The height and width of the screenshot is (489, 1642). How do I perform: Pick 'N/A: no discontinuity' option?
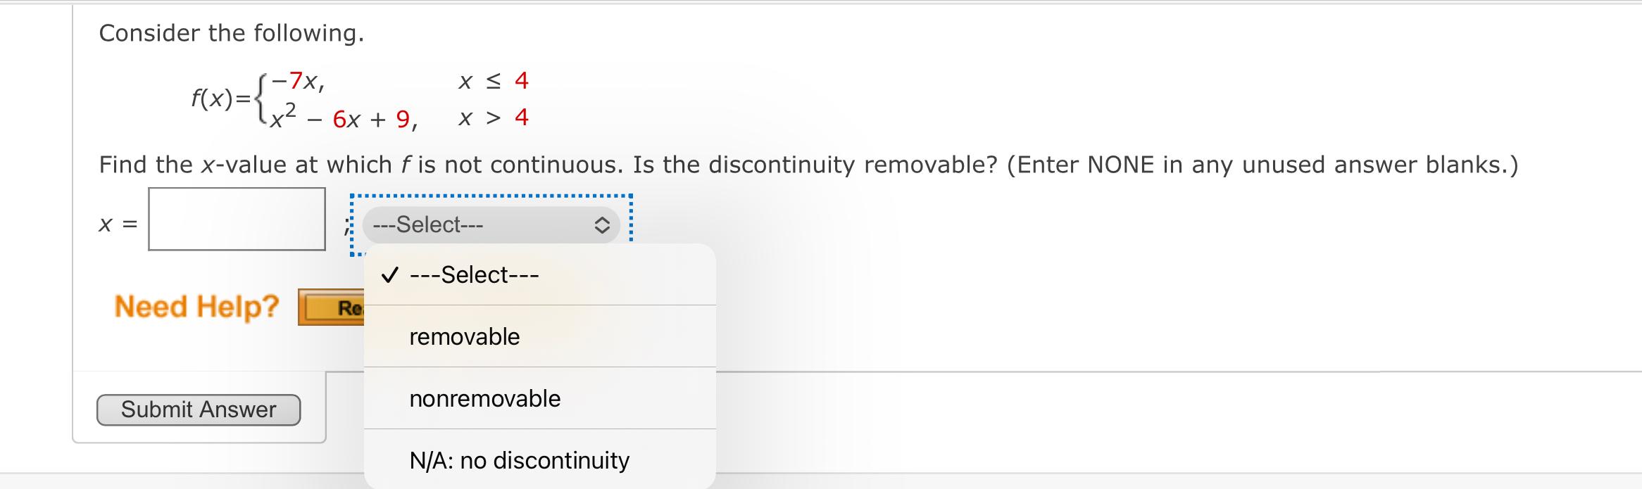pyautogui.click(x=519, y=459)
